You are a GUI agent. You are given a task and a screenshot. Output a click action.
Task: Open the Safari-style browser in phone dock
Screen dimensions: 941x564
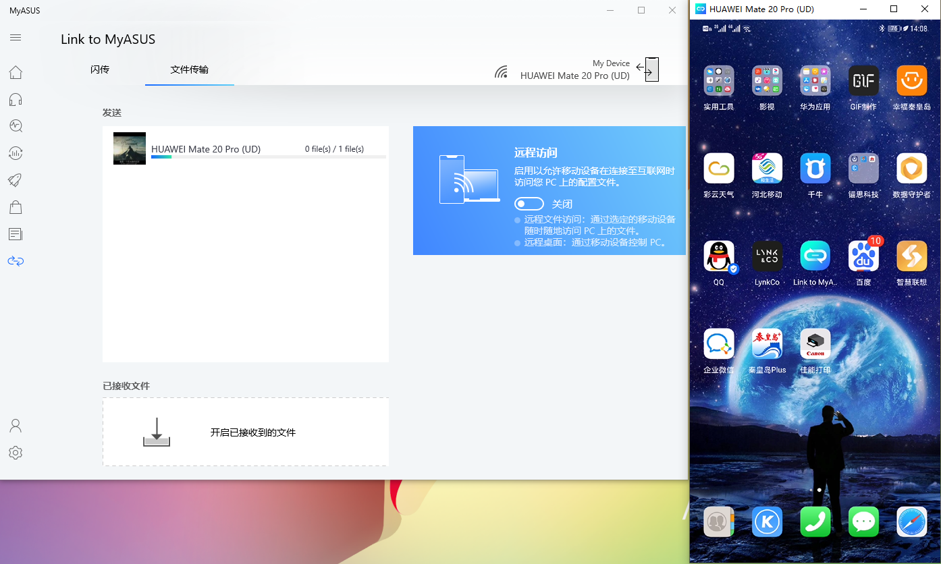click(912, 521)
